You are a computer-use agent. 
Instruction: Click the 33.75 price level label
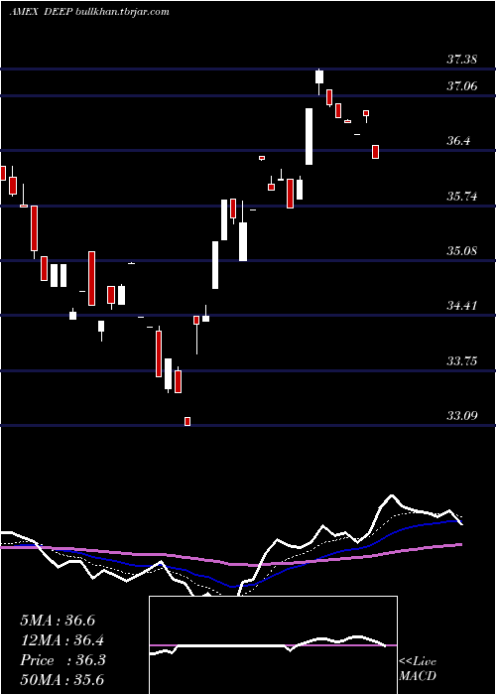pyautogui.click(x=462, y=361)
